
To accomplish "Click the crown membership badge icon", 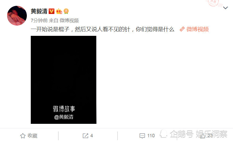I will (x=59, y=11).
